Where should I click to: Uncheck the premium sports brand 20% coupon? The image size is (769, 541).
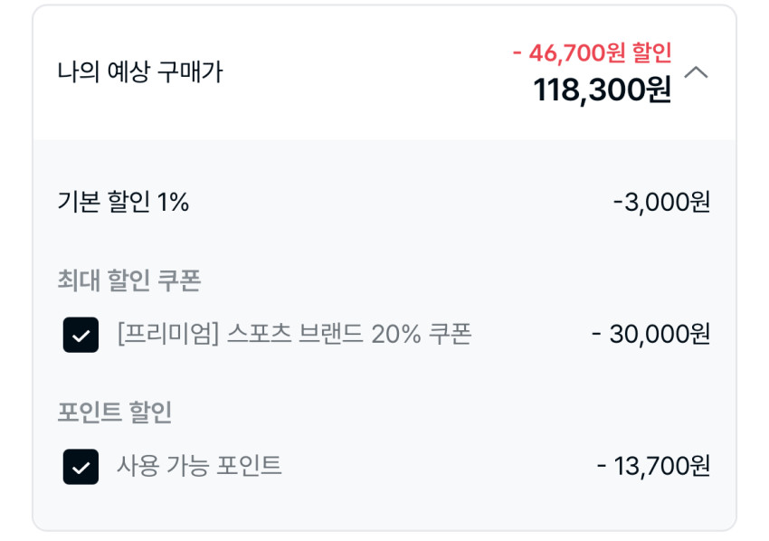pyautogui.click(x=81, y=335)
